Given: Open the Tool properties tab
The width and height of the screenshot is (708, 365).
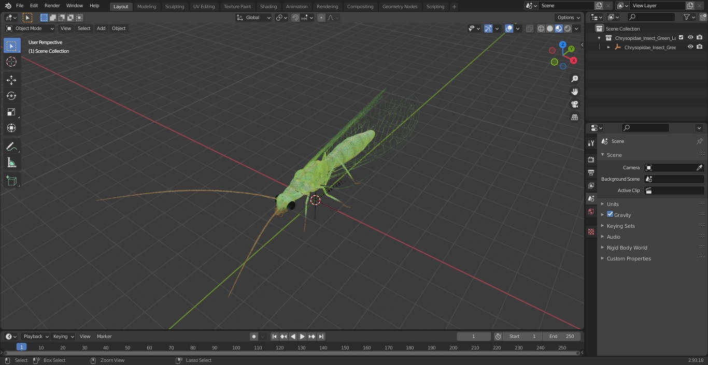Looking at the screenshot, I should point(591,143).
